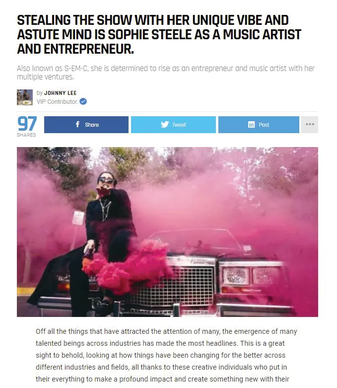Image resolution: width=337 pixels, height=388 pixels.
Task: Tweet the article via Twitter button
Action: [x=173, y=125]
